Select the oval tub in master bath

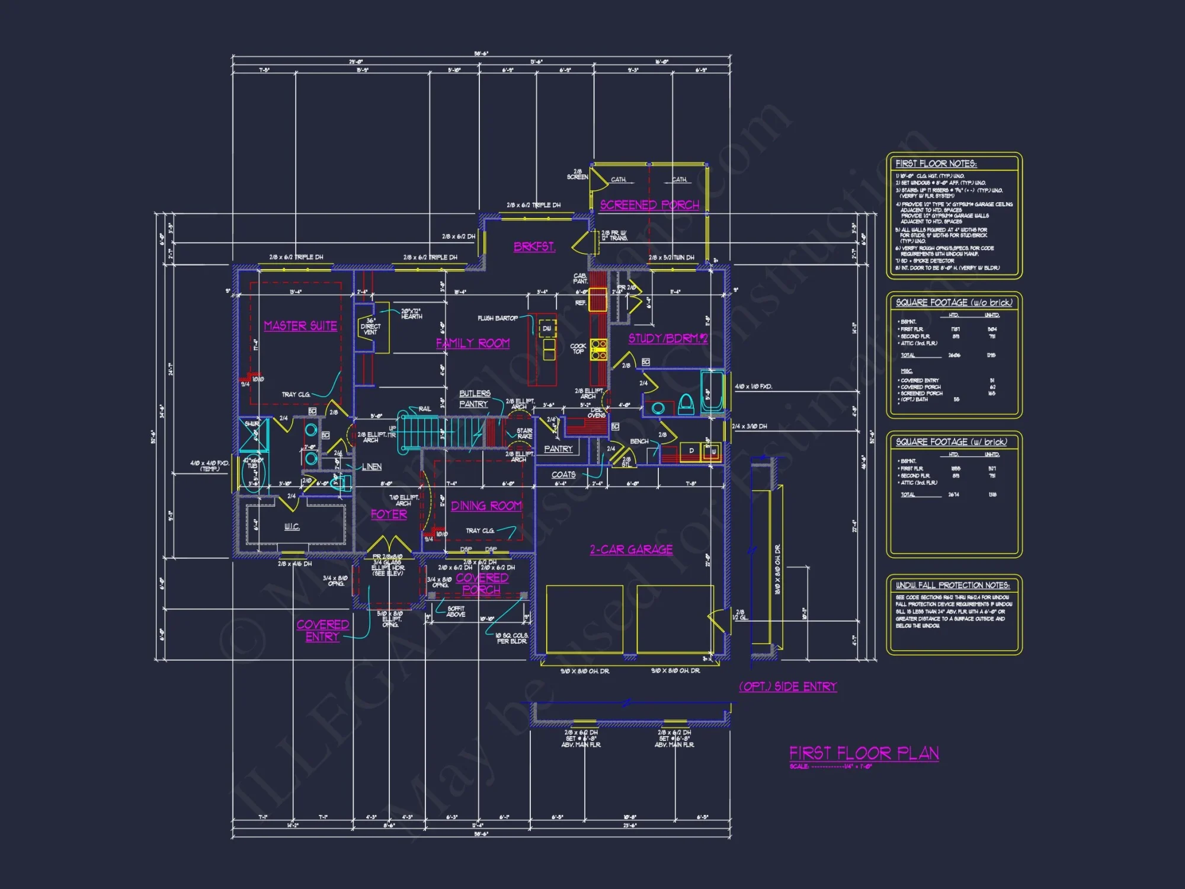[252, 472]
